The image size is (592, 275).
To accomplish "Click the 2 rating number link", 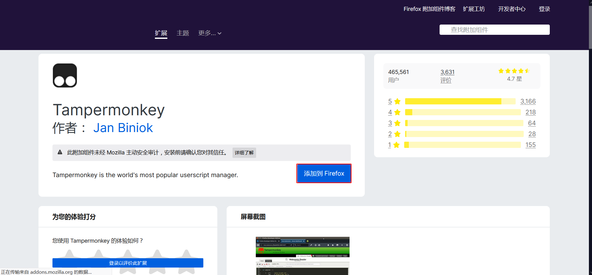I will (390, 134).
